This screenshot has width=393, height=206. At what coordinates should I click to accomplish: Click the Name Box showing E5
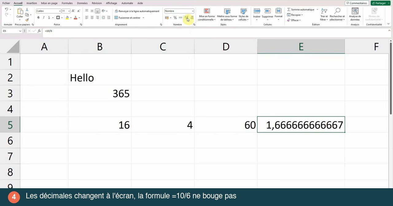(12, 31)
